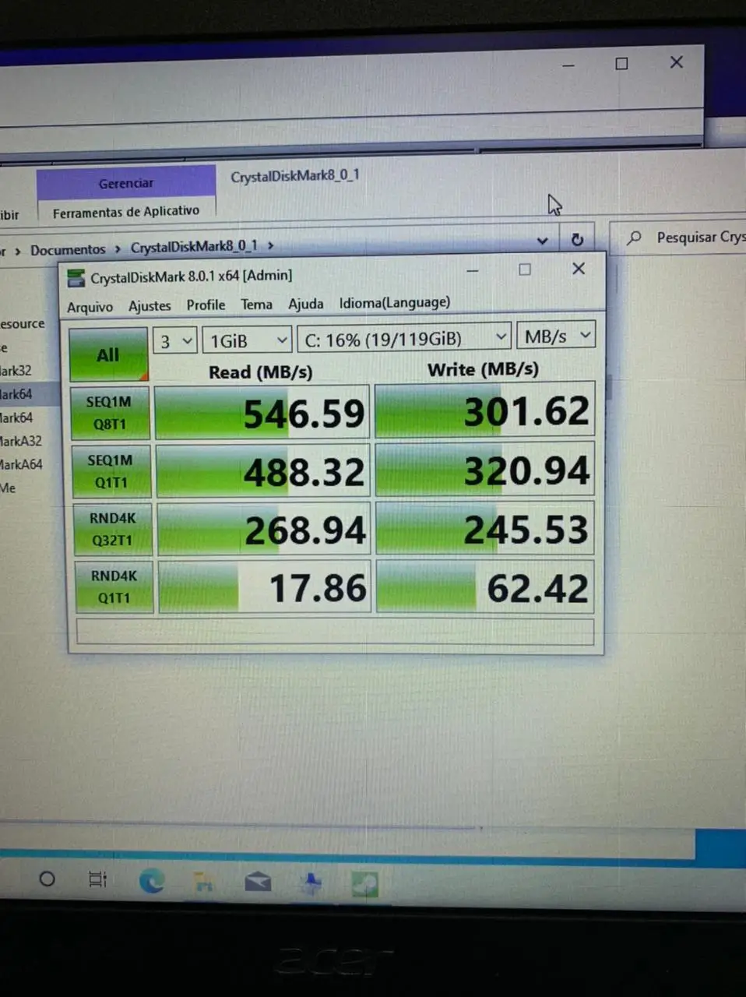
Task: Select the Gerenciar ribbon tab in Explorer
Action: pos(126,184)
